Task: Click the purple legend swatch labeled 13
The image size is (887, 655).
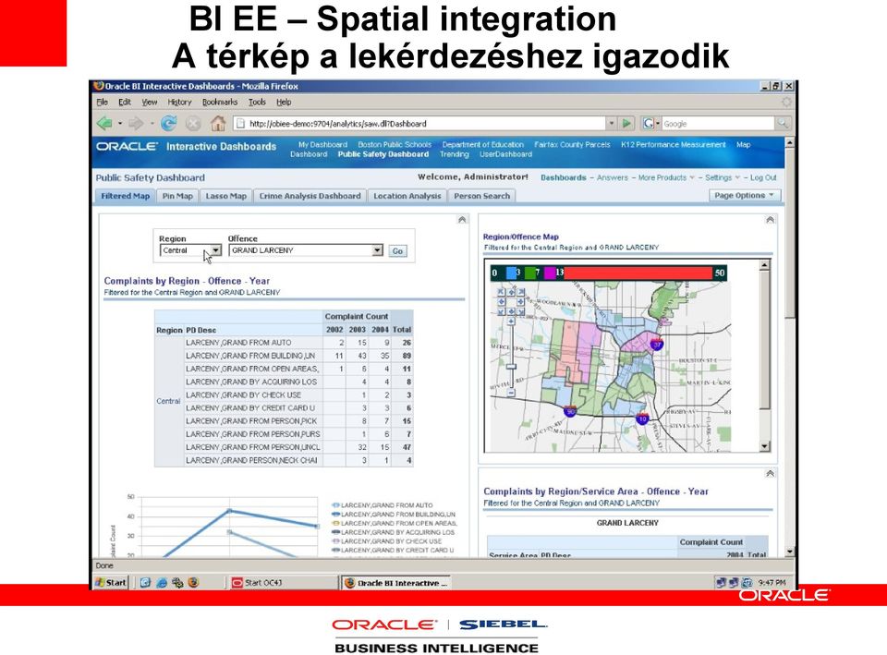Action: [550, 273]
